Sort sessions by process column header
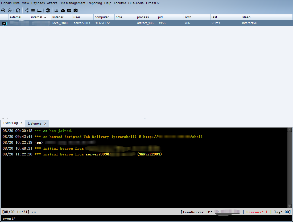 point(146,17)
